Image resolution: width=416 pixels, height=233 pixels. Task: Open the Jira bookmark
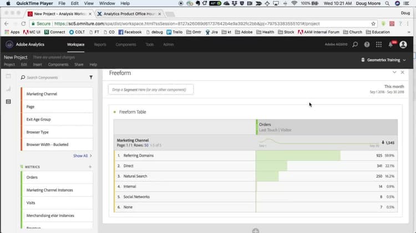[x=212, y=32]
